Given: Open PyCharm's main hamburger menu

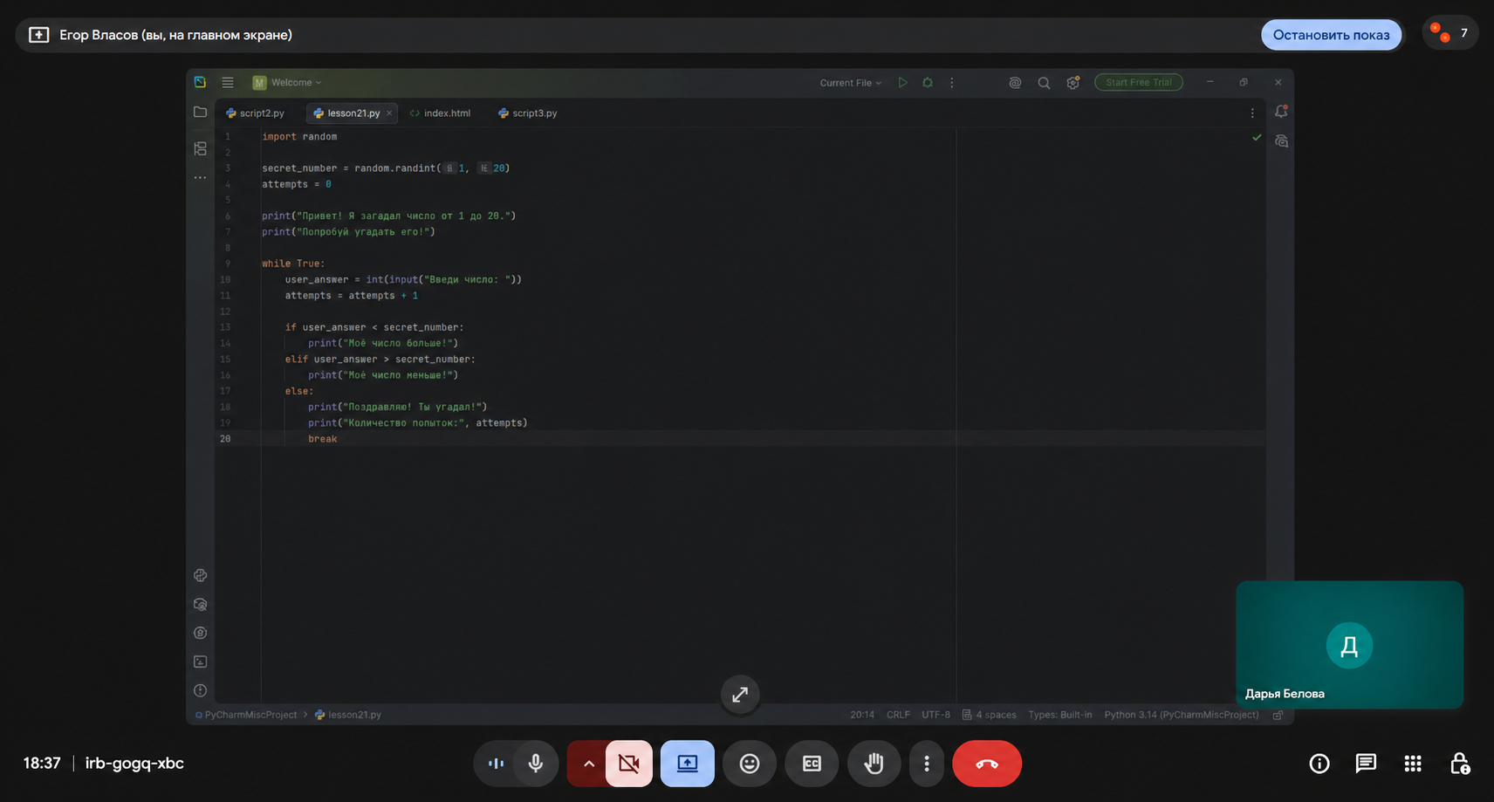Looking at the screenshot, I should pyautogui.click(x=228, y=82).
